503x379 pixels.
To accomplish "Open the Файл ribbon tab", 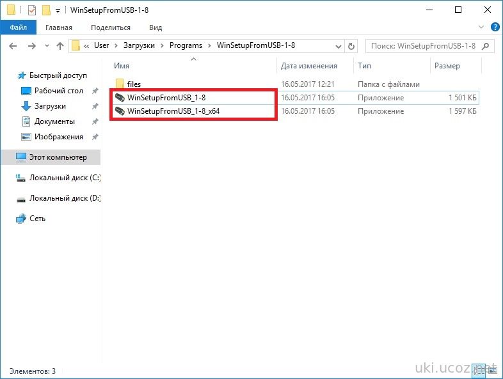I will point(19,27).
